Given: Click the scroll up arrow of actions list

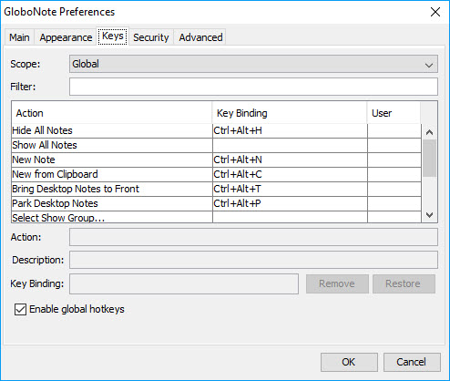Looking at the screenshot, I should pos(429,132).
